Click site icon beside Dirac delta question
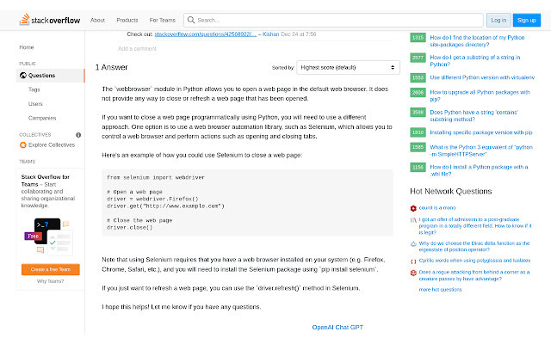This screenshot has height=344, width=551. [x=413, y=244]
